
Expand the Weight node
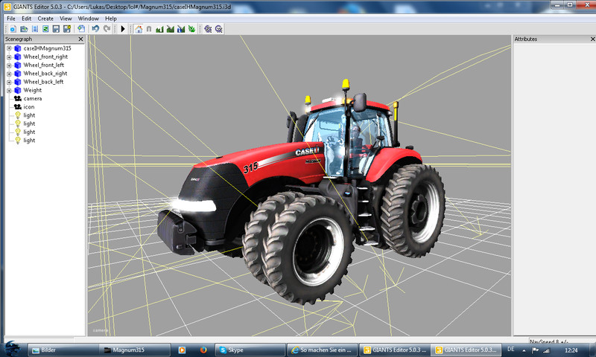point(9,90)
